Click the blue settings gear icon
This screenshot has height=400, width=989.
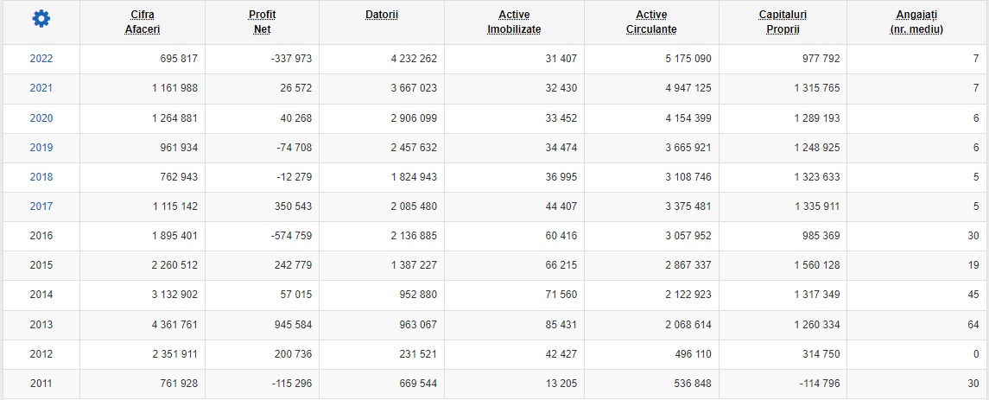click(x=41, y=18)
